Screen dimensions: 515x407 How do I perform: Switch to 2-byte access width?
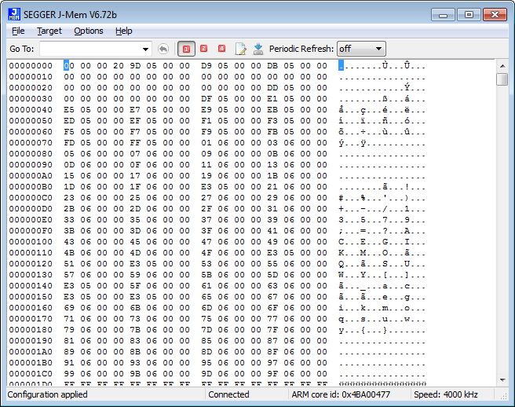(x=204, y=49)
